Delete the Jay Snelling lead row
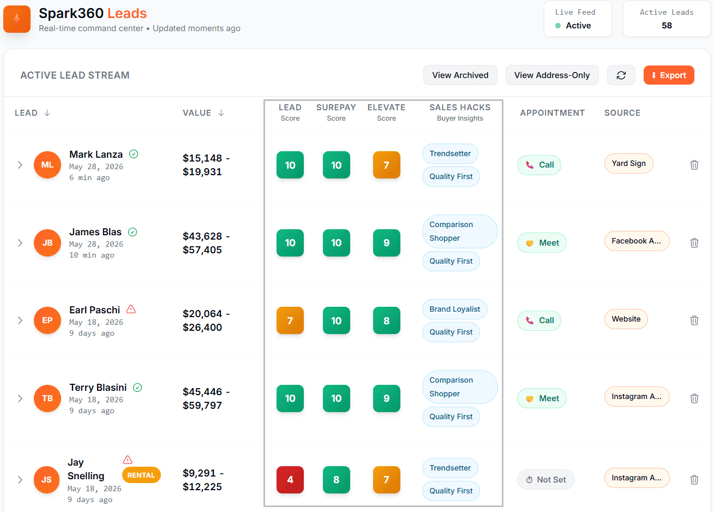Image resolution: width=714 pixels, height=512 pixels. pos(694,480)
